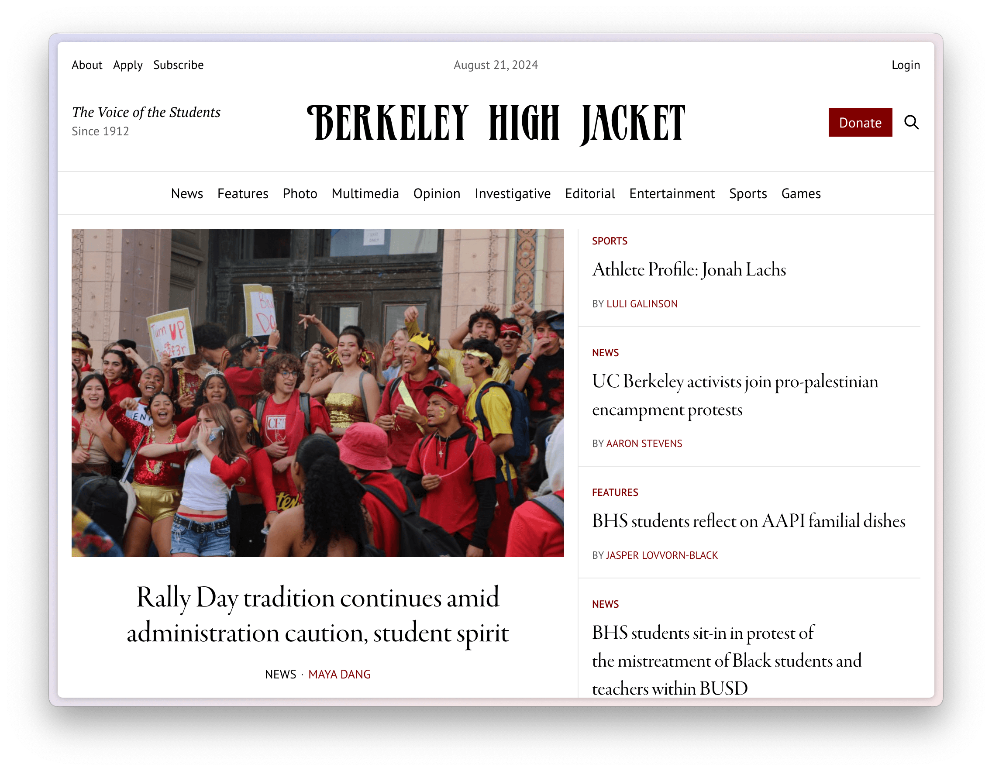Click Athlete Profile Jonah Lachs article
Screen dimensions: 992x771
(x=689, y=270)
